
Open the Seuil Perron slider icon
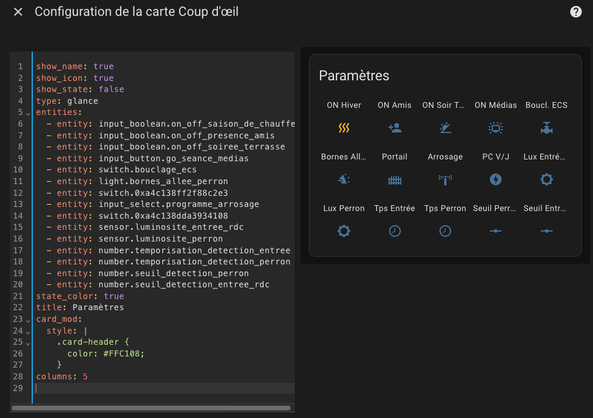tap(495, 231)
